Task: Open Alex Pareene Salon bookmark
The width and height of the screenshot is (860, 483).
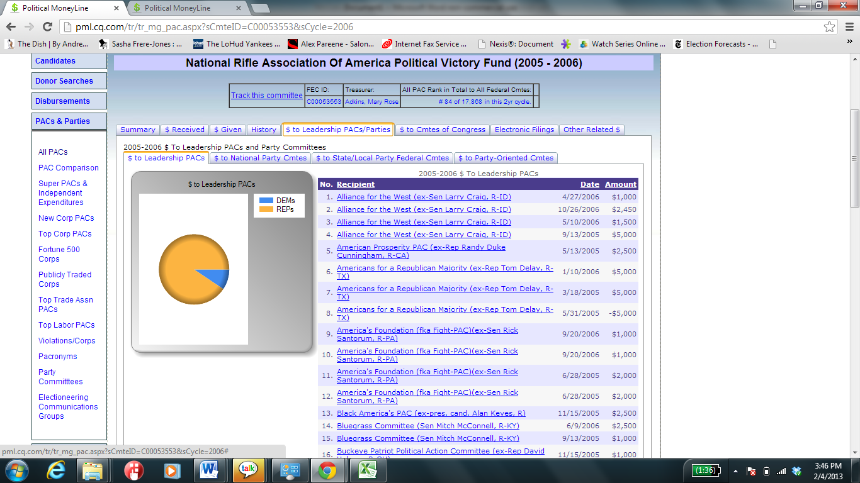Action: (331, 44)
